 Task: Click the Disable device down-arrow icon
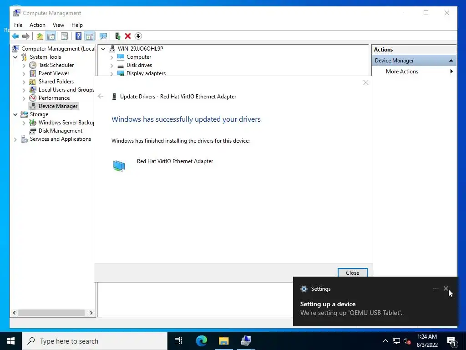[138, 36]
